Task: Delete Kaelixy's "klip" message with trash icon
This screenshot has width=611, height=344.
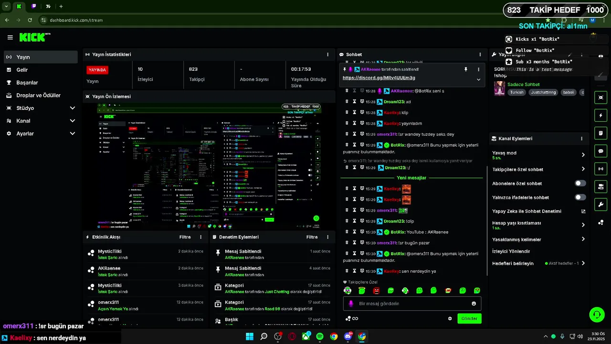Action: click(347, 113)
